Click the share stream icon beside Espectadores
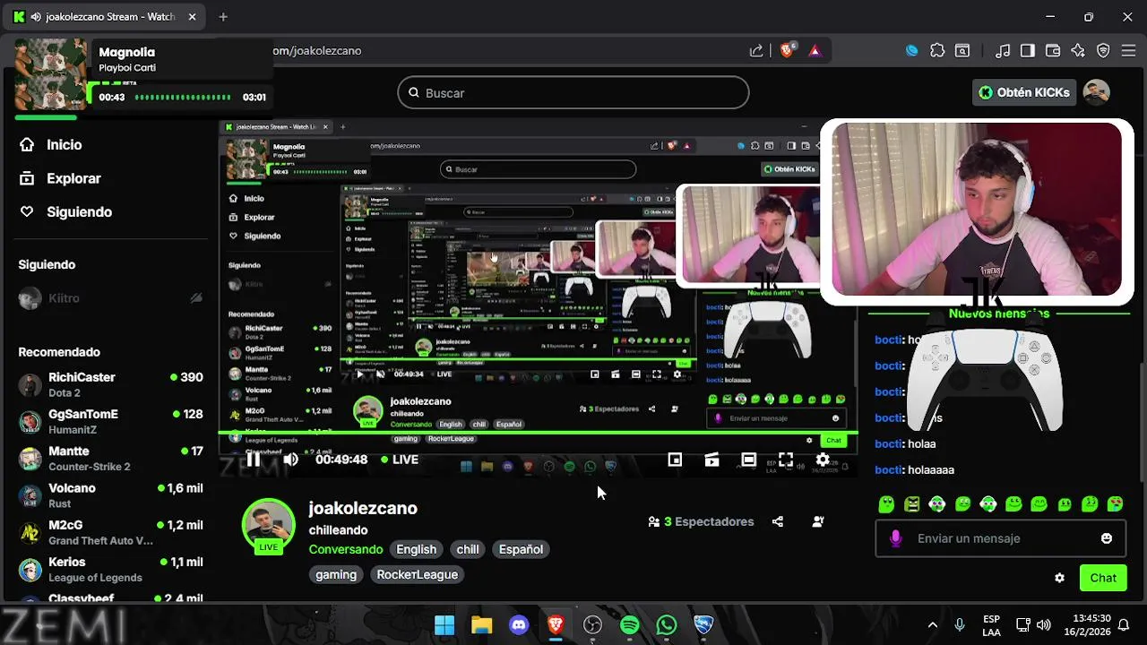 pyautogui.click(x=777, y=521)
